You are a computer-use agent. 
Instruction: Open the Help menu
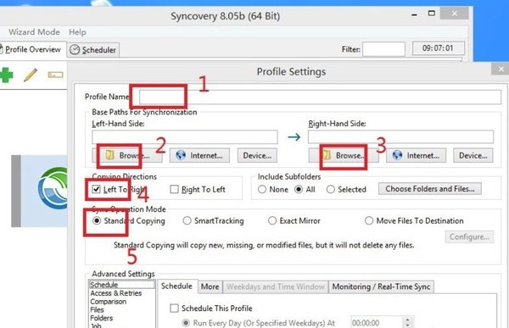(x=77, y=32)
